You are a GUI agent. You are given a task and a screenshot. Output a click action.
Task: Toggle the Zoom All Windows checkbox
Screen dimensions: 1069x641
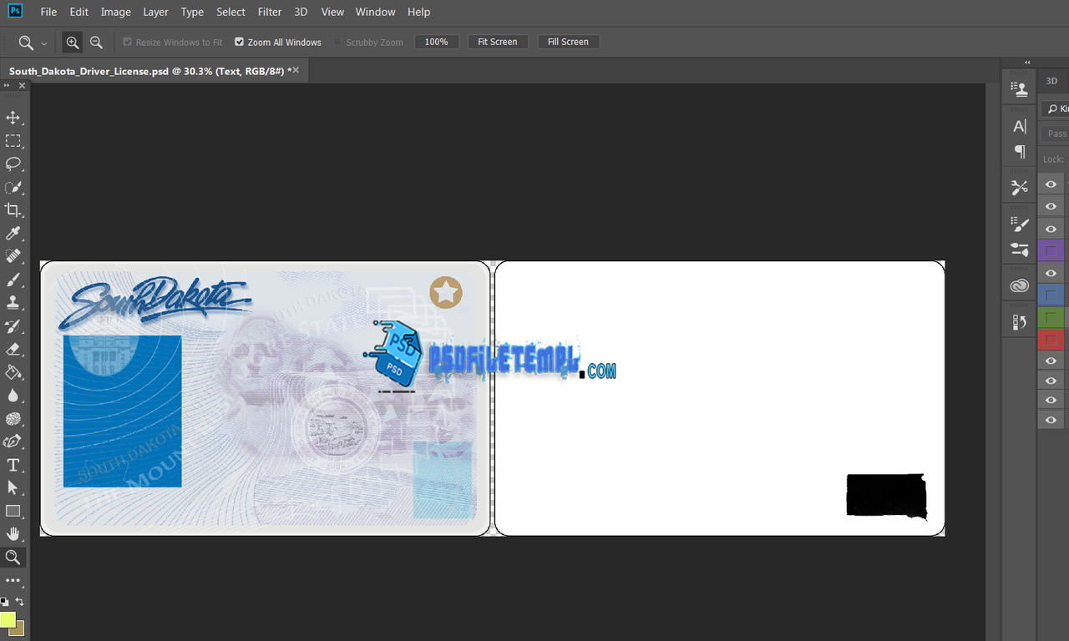pyautogui.click(x=239, y=42)
